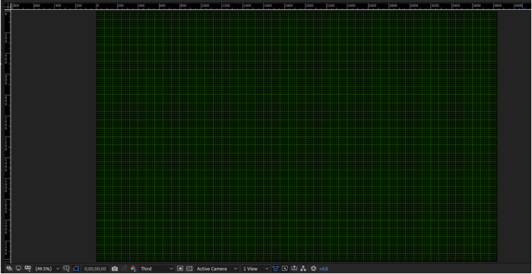Screen dimensions: 532x274
Task: Toggle the transparency grid icon
Action: 189,269
